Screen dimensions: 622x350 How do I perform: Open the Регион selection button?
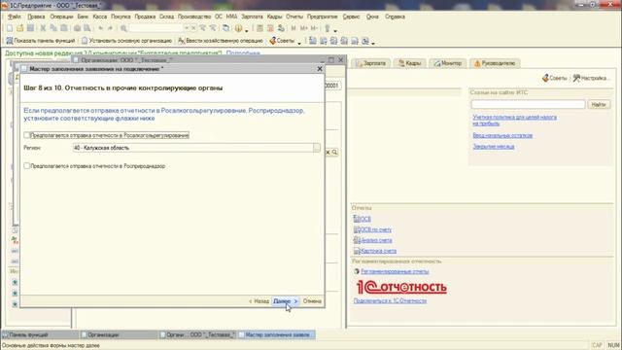(x=317, y=148)
